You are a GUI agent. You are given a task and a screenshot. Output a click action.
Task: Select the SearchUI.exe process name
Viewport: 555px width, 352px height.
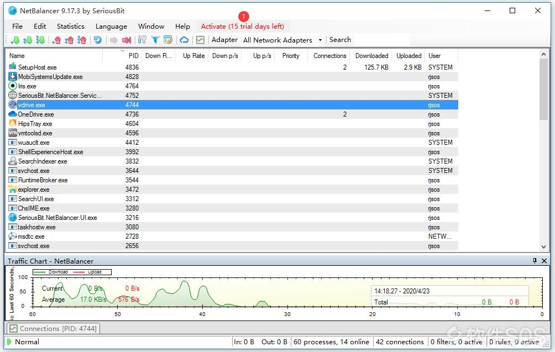click(x=36, y=199)
